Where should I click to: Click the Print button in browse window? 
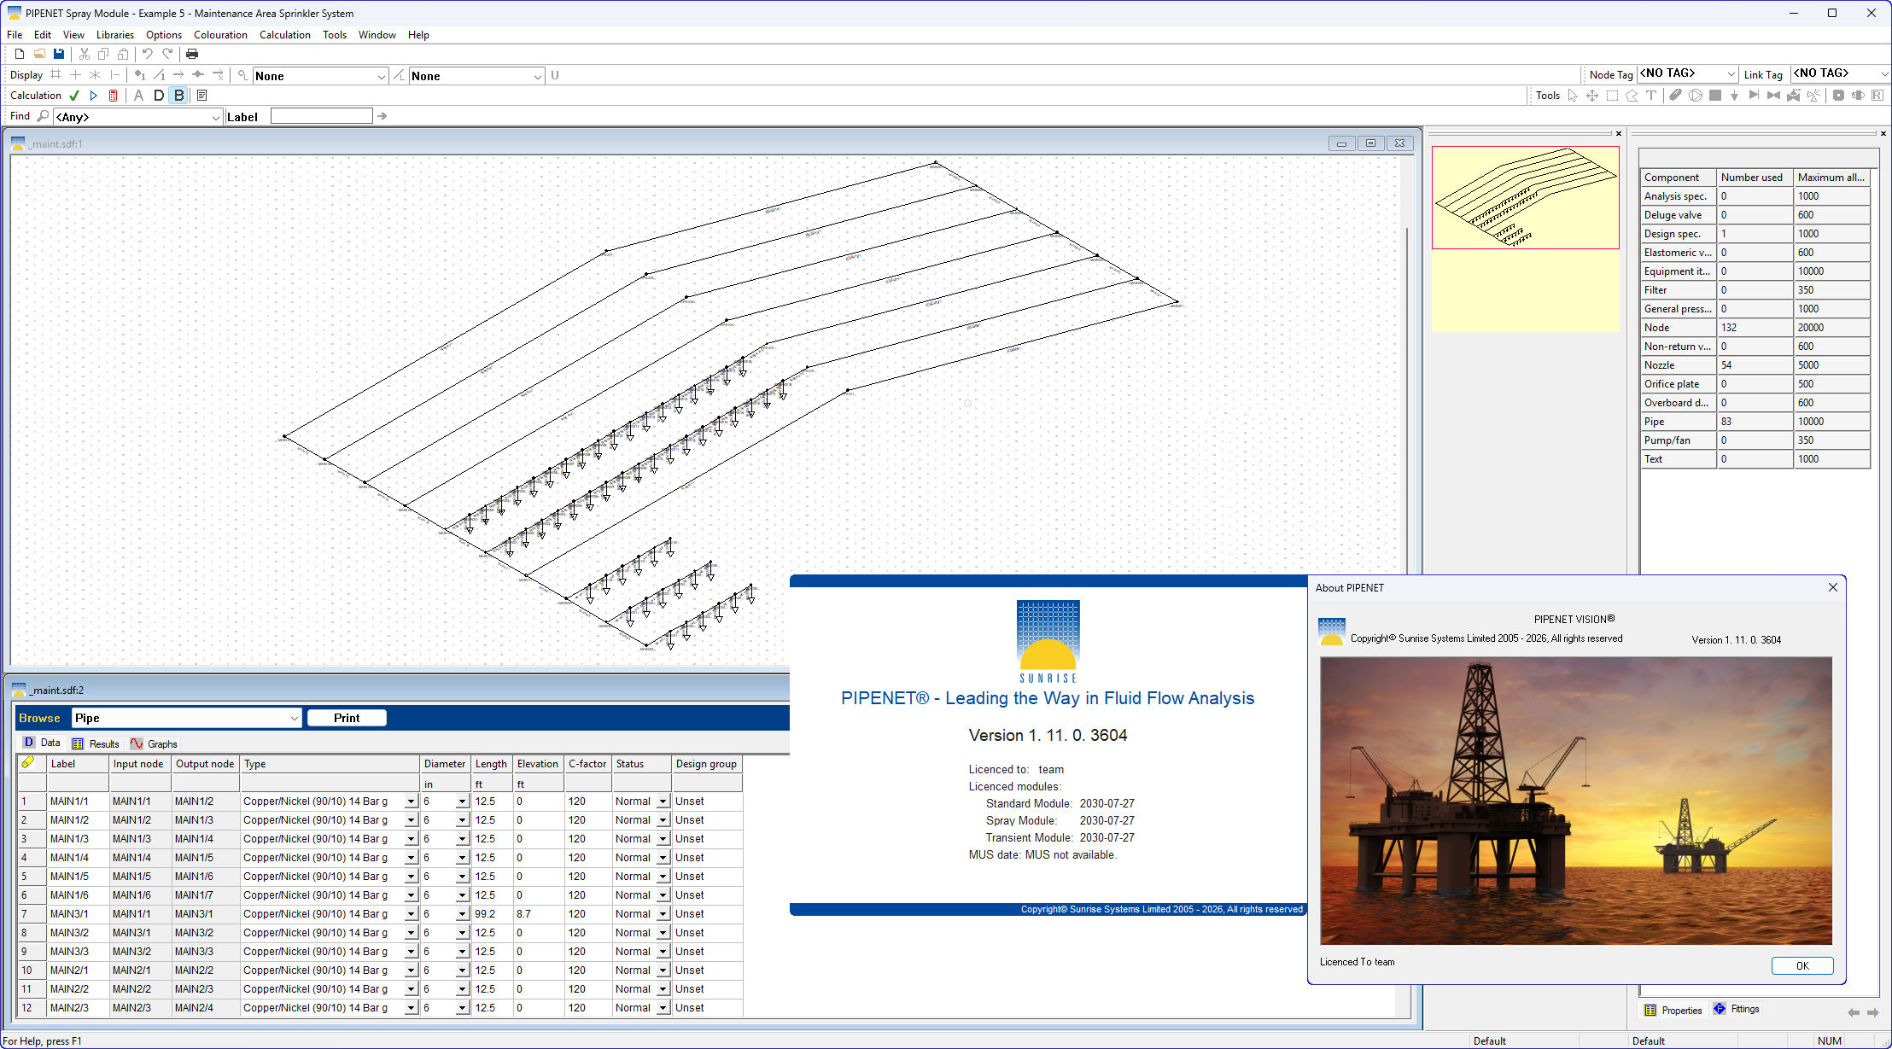pos(347,718)
